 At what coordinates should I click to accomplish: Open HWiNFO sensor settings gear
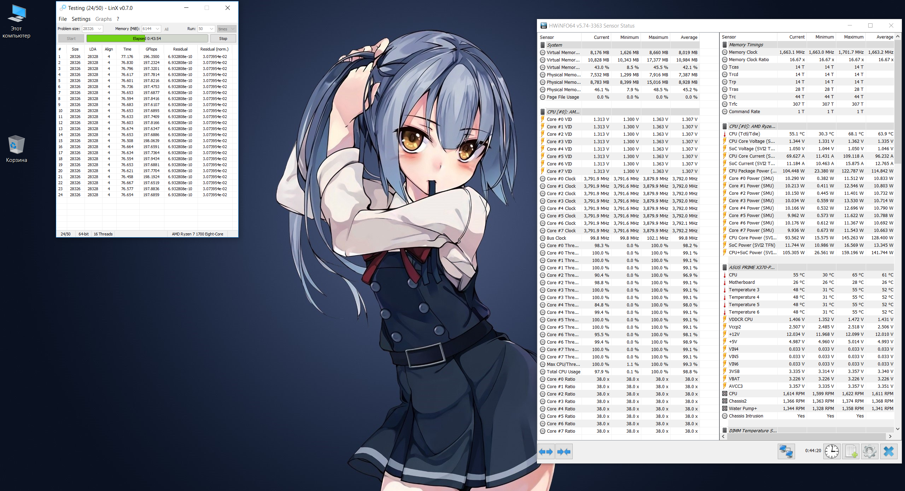click(869, 451)
